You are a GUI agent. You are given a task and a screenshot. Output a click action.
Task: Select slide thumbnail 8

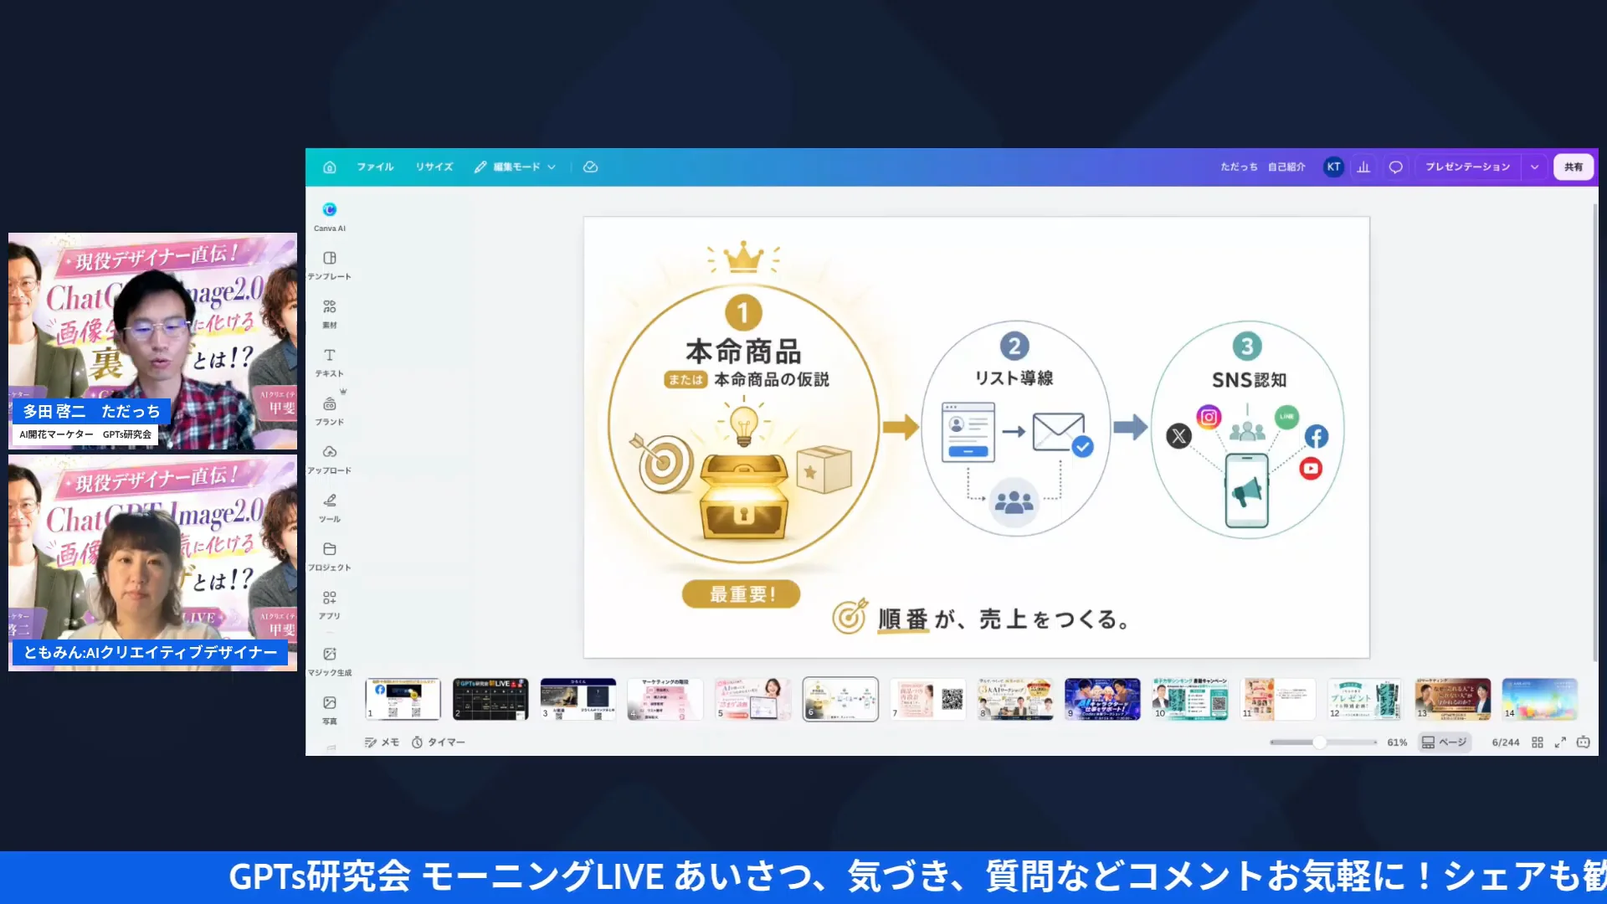[1015, 699]
